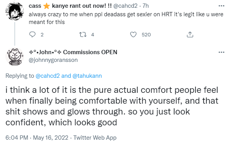Open cass's profile picture
231x147 pixels.
pyautogui.click(x=15, y=12)
